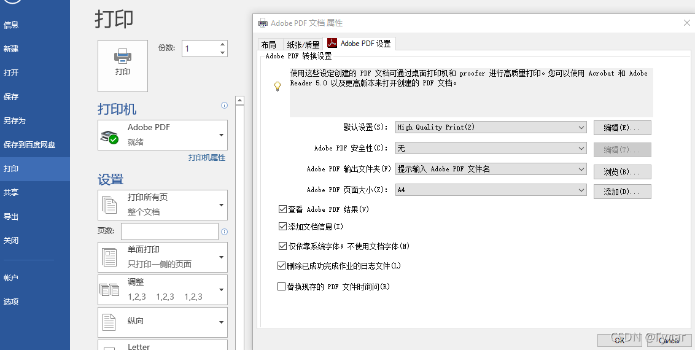Click the 调整 collate pages icon

pyautogui.click(x=109, y=290)
